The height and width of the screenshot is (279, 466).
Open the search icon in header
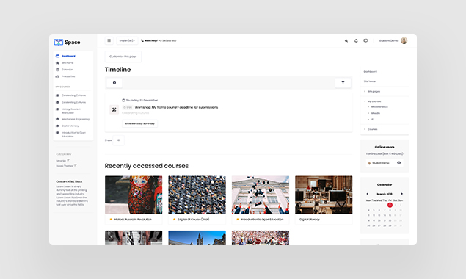[346, 41]
